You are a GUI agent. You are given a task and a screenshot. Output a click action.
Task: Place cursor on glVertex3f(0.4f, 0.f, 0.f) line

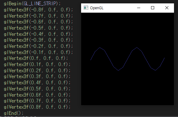pyautogui.click(x=37, y=83)
